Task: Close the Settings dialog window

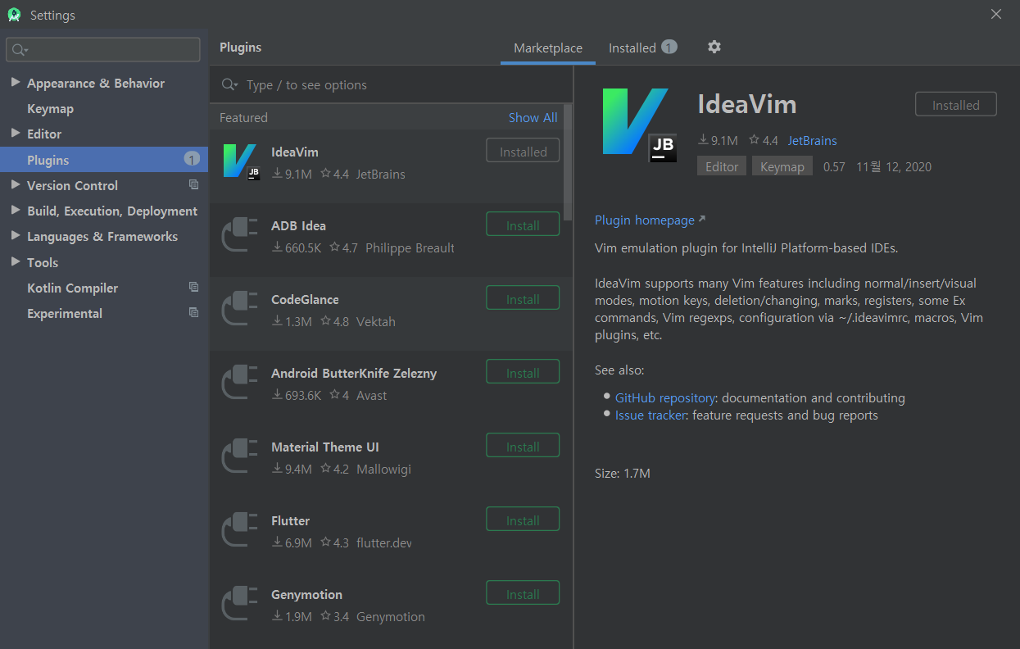Action: point(995,14)
